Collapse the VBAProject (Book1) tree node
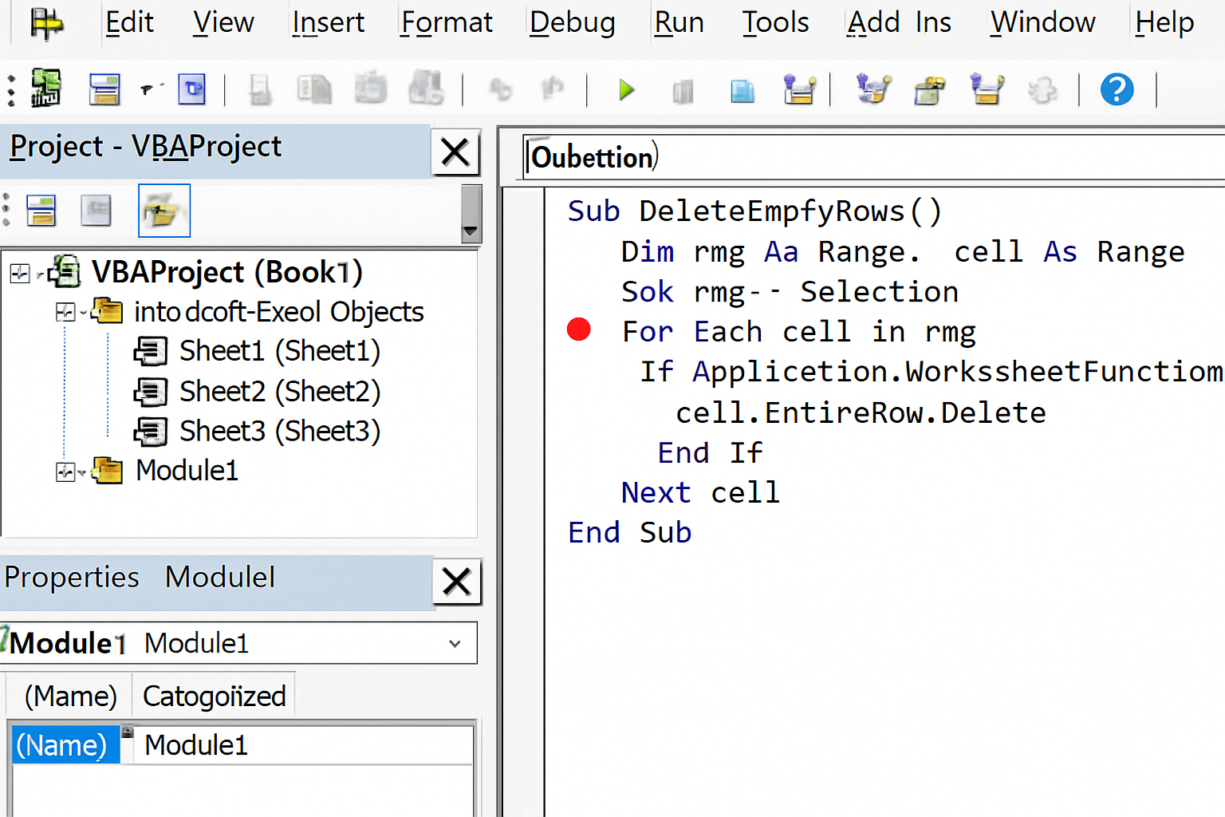The width and height of the screenshot is (1225, 817). [20, 274]
